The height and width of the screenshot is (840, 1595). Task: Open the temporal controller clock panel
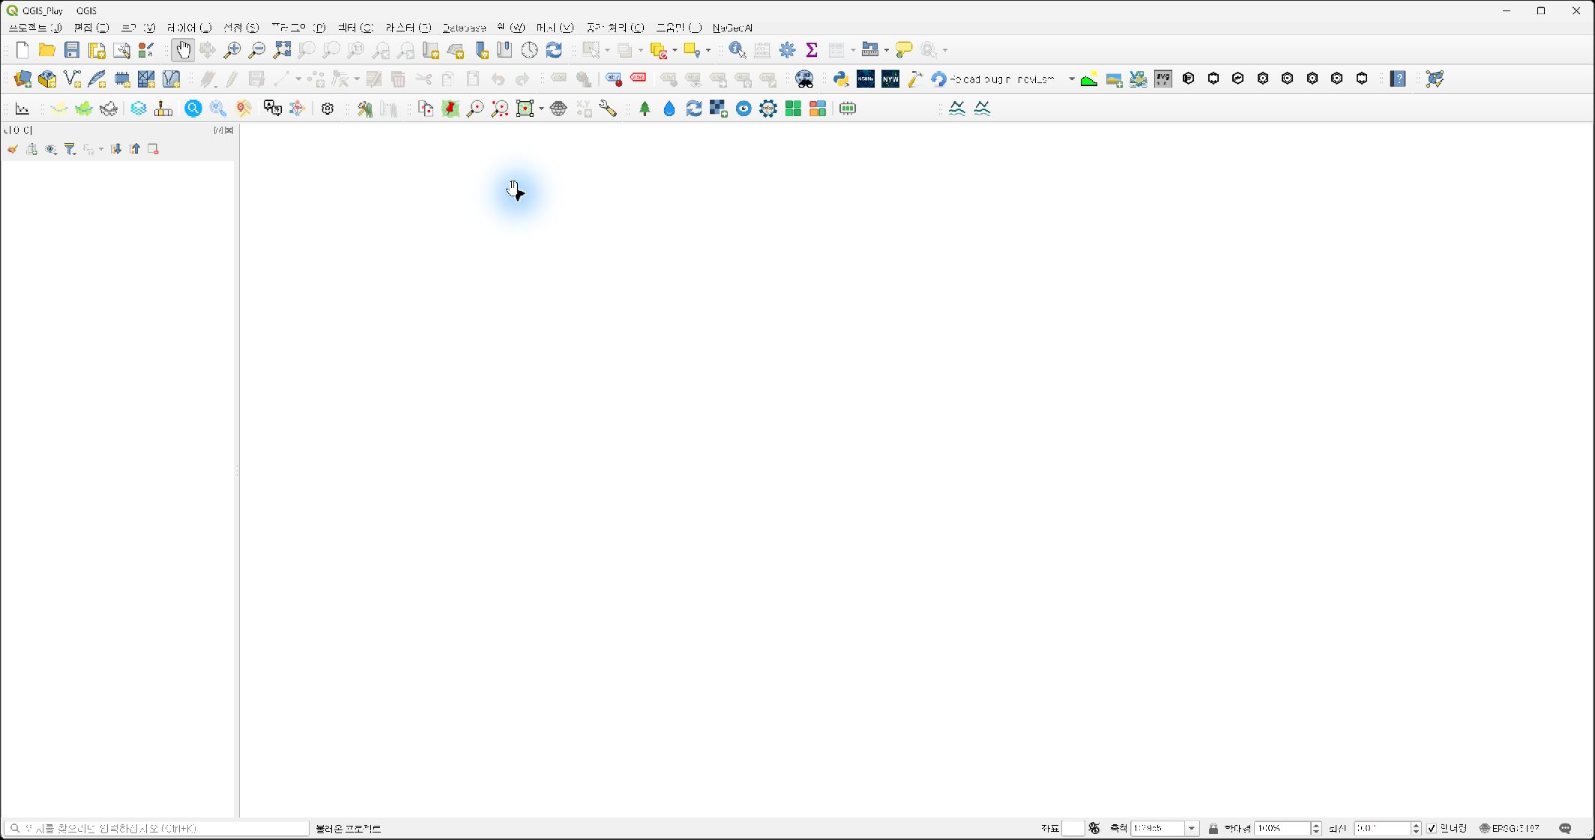tap(529, 50)
